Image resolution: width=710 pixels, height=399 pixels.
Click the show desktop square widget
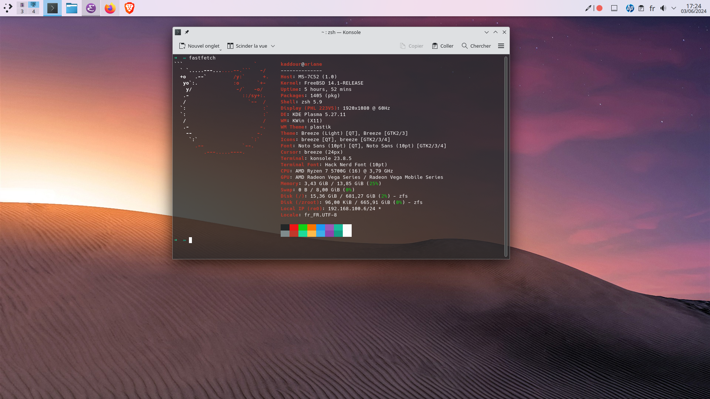coord(614,8)
